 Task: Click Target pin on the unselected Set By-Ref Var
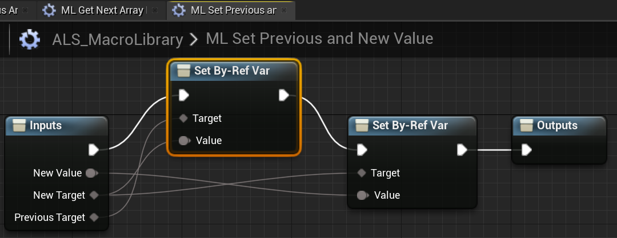coord(361,173)
